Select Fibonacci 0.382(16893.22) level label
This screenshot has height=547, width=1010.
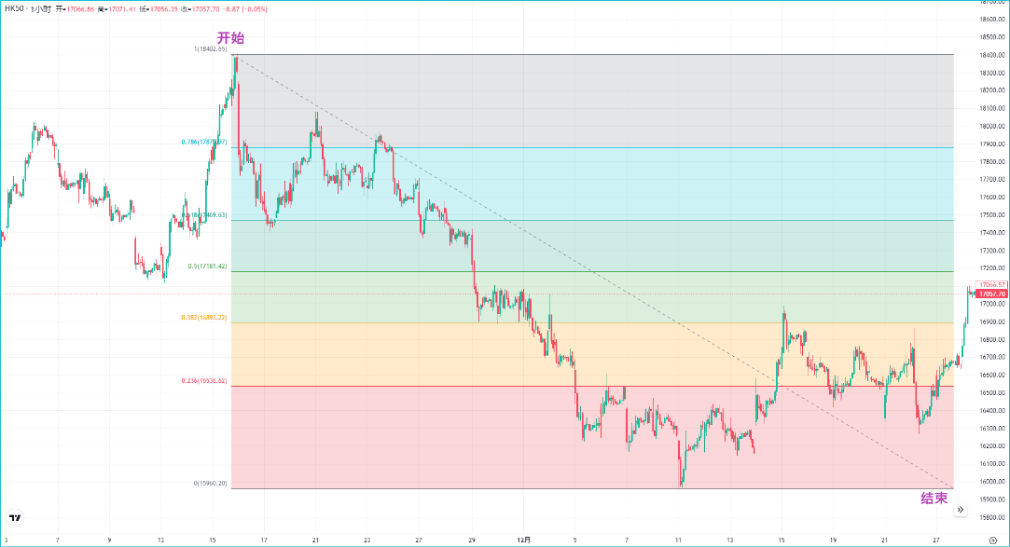click(x=204, y=317)
